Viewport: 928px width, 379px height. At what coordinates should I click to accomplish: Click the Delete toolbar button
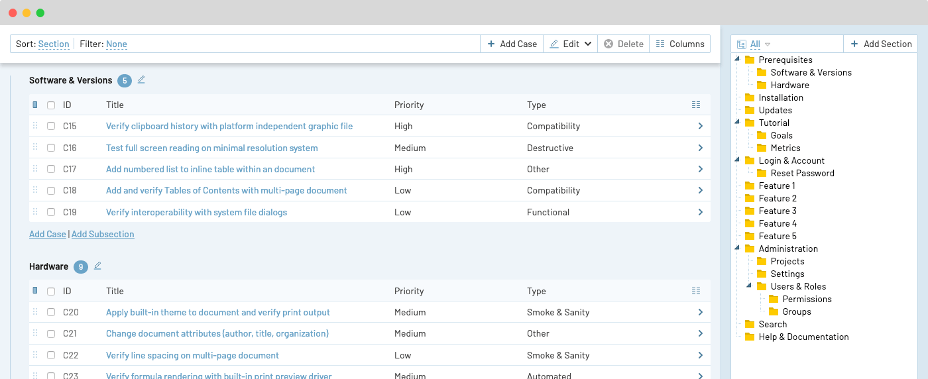(623, 44)
